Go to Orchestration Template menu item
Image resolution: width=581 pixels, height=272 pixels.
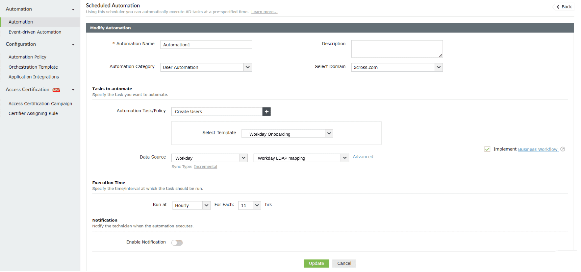[33, 67]
